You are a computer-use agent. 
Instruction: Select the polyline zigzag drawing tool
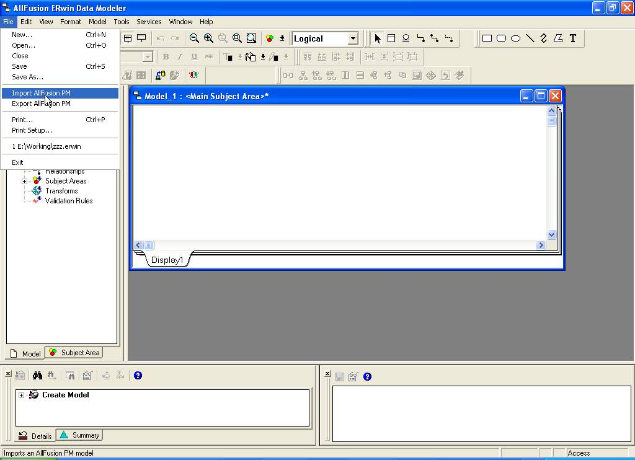pyautogui.click(x=544, y=38)
